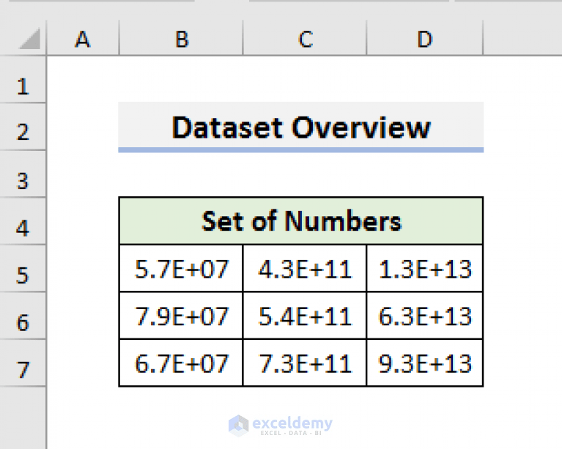This screenshot has width=562, height=449.
Task: Select row 2 header
Action: click(23, 127)
